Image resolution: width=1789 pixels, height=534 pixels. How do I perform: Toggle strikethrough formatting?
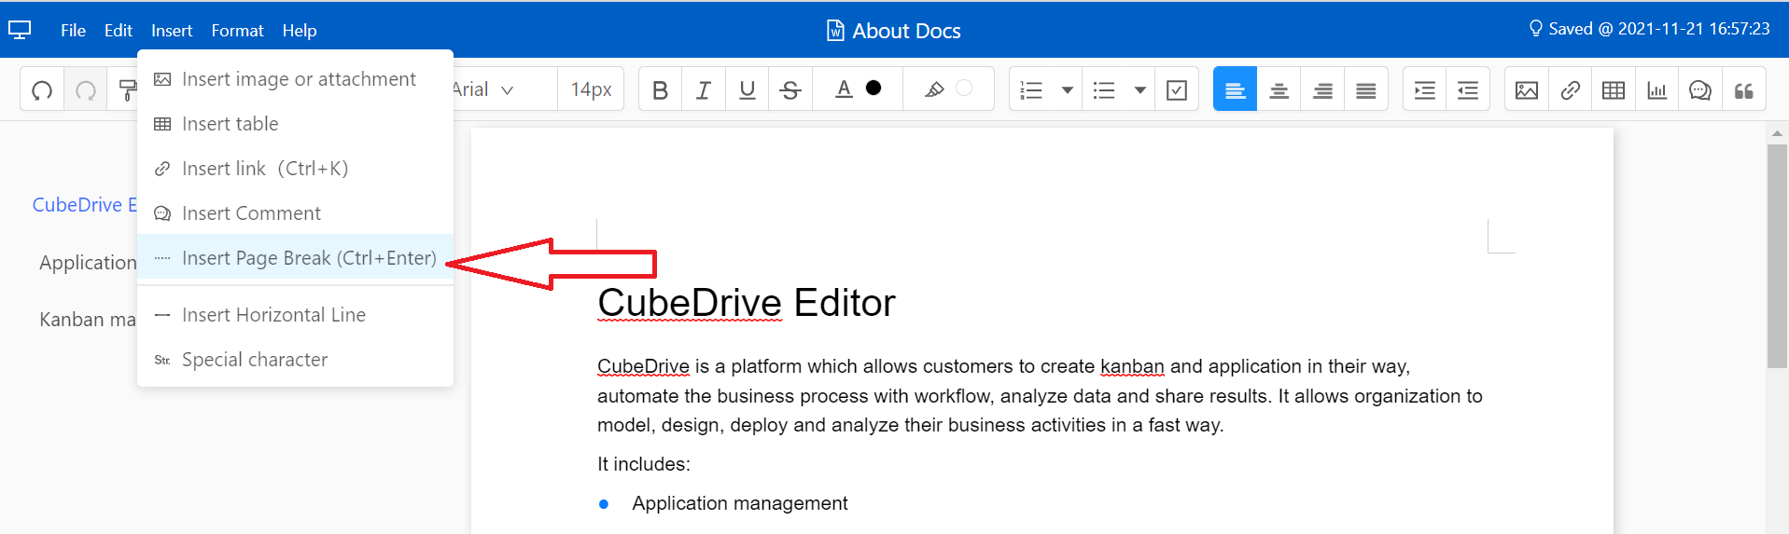[790, 89]
